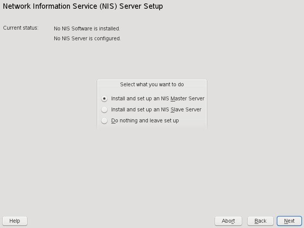This screenshot has height=228, width=304.
Task: Open Help for NIS Server Setup
Action: click(15, 221)
